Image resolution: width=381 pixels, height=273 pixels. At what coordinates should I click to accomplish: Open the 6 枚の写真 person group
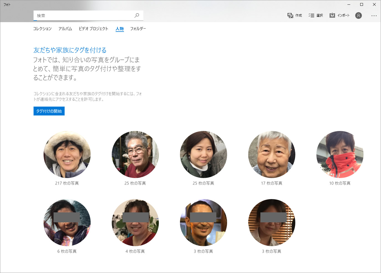point(67,223)
